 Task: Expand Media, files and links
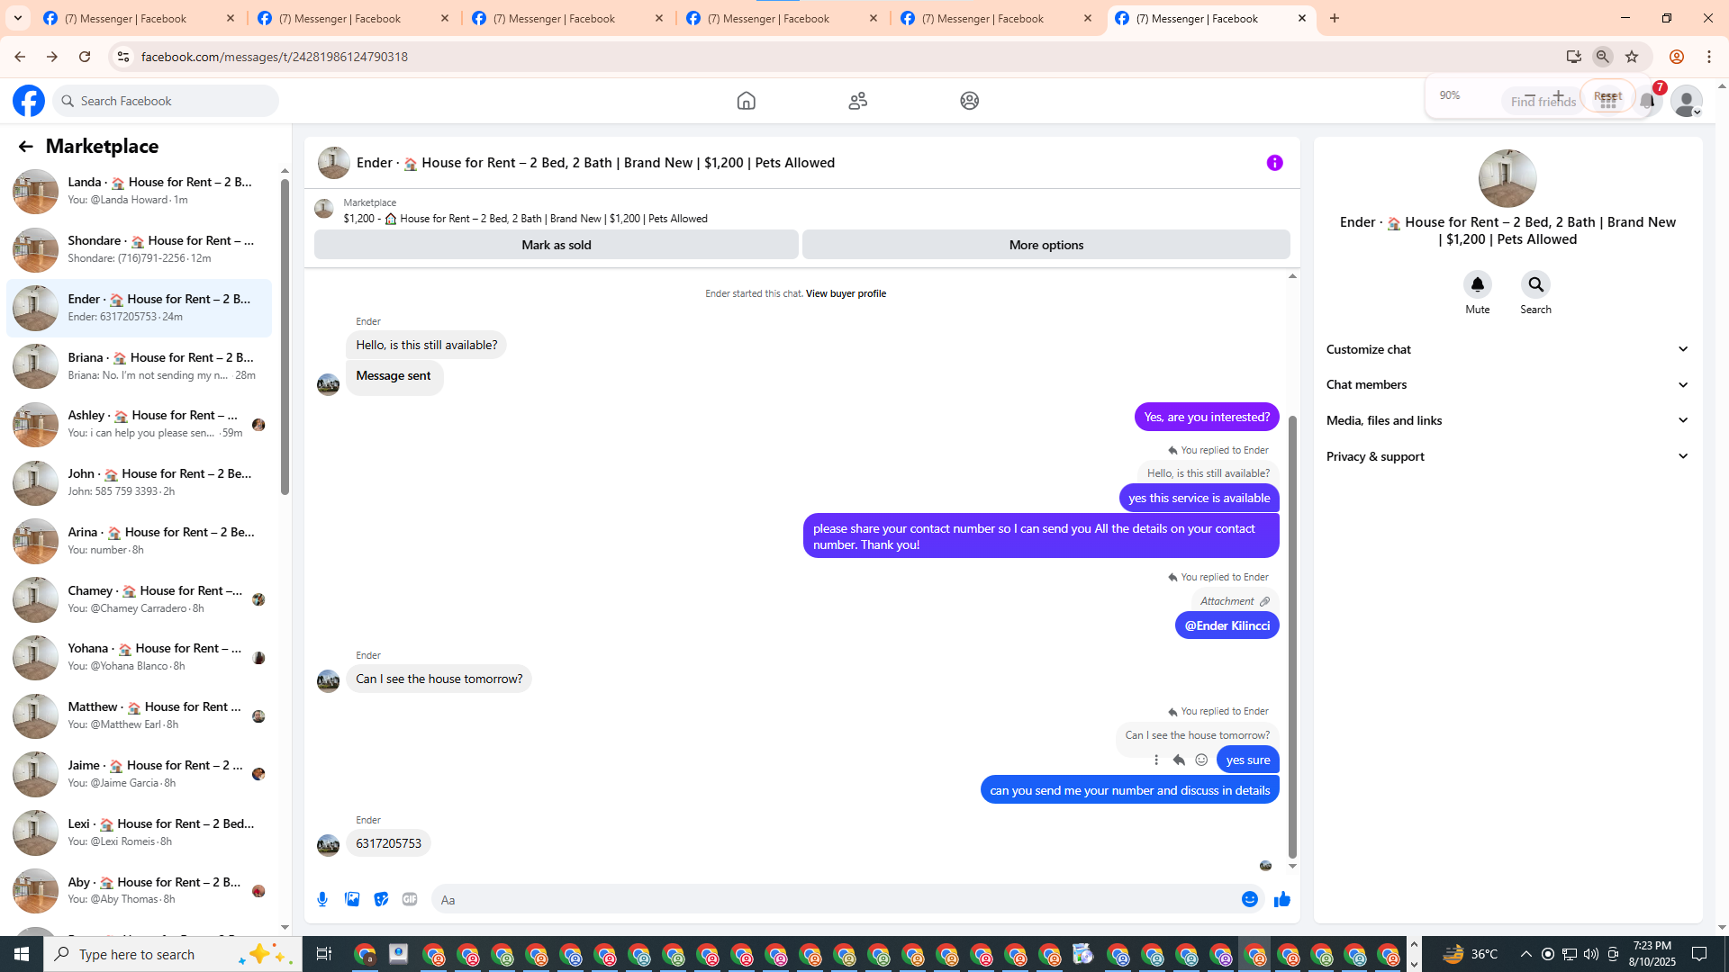(1507, 420)
